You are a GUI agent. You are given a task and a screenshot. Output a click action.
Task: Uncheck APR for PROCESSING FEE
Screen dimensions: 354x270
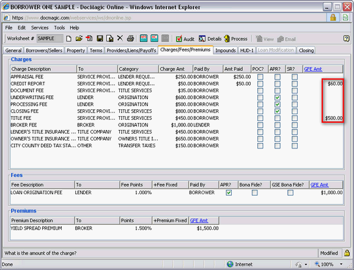[277, 104]
